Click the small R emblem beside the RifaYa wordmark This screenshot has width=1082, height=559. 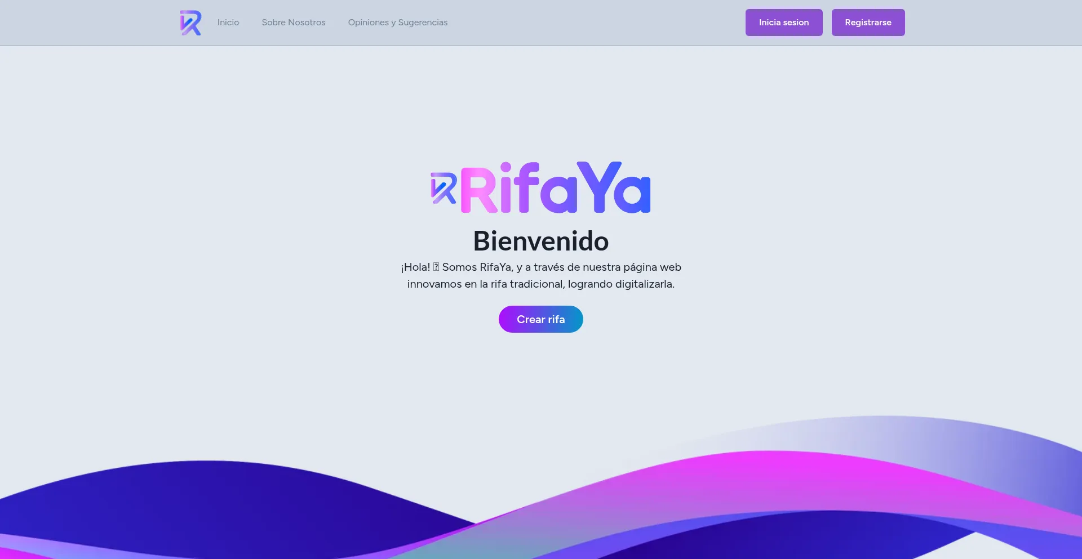pos(443,188)
